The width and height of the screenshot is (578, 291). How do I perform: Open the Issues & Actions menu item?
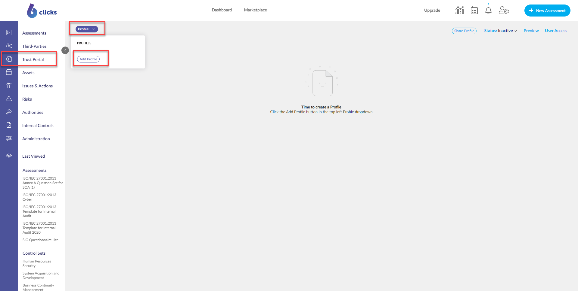[x=37, y=86]
